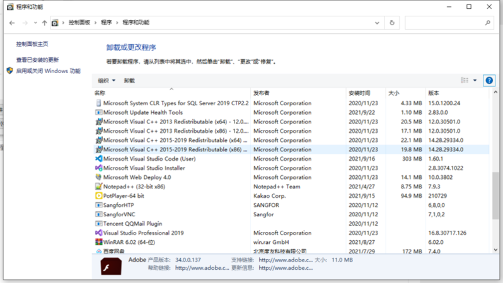This screenshot has height=283, width=503.
Task: Click the PotPlayer-64 bit icon
Action: [x=98, y=196]
